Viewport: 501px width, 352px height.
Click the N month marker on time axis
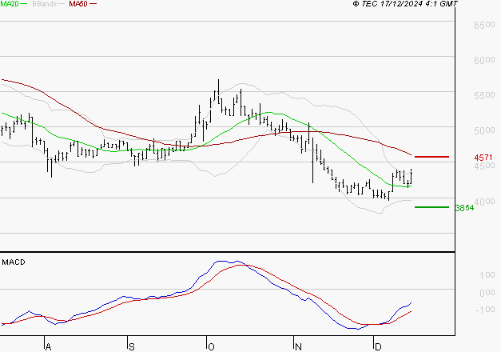tap(298, 347)
